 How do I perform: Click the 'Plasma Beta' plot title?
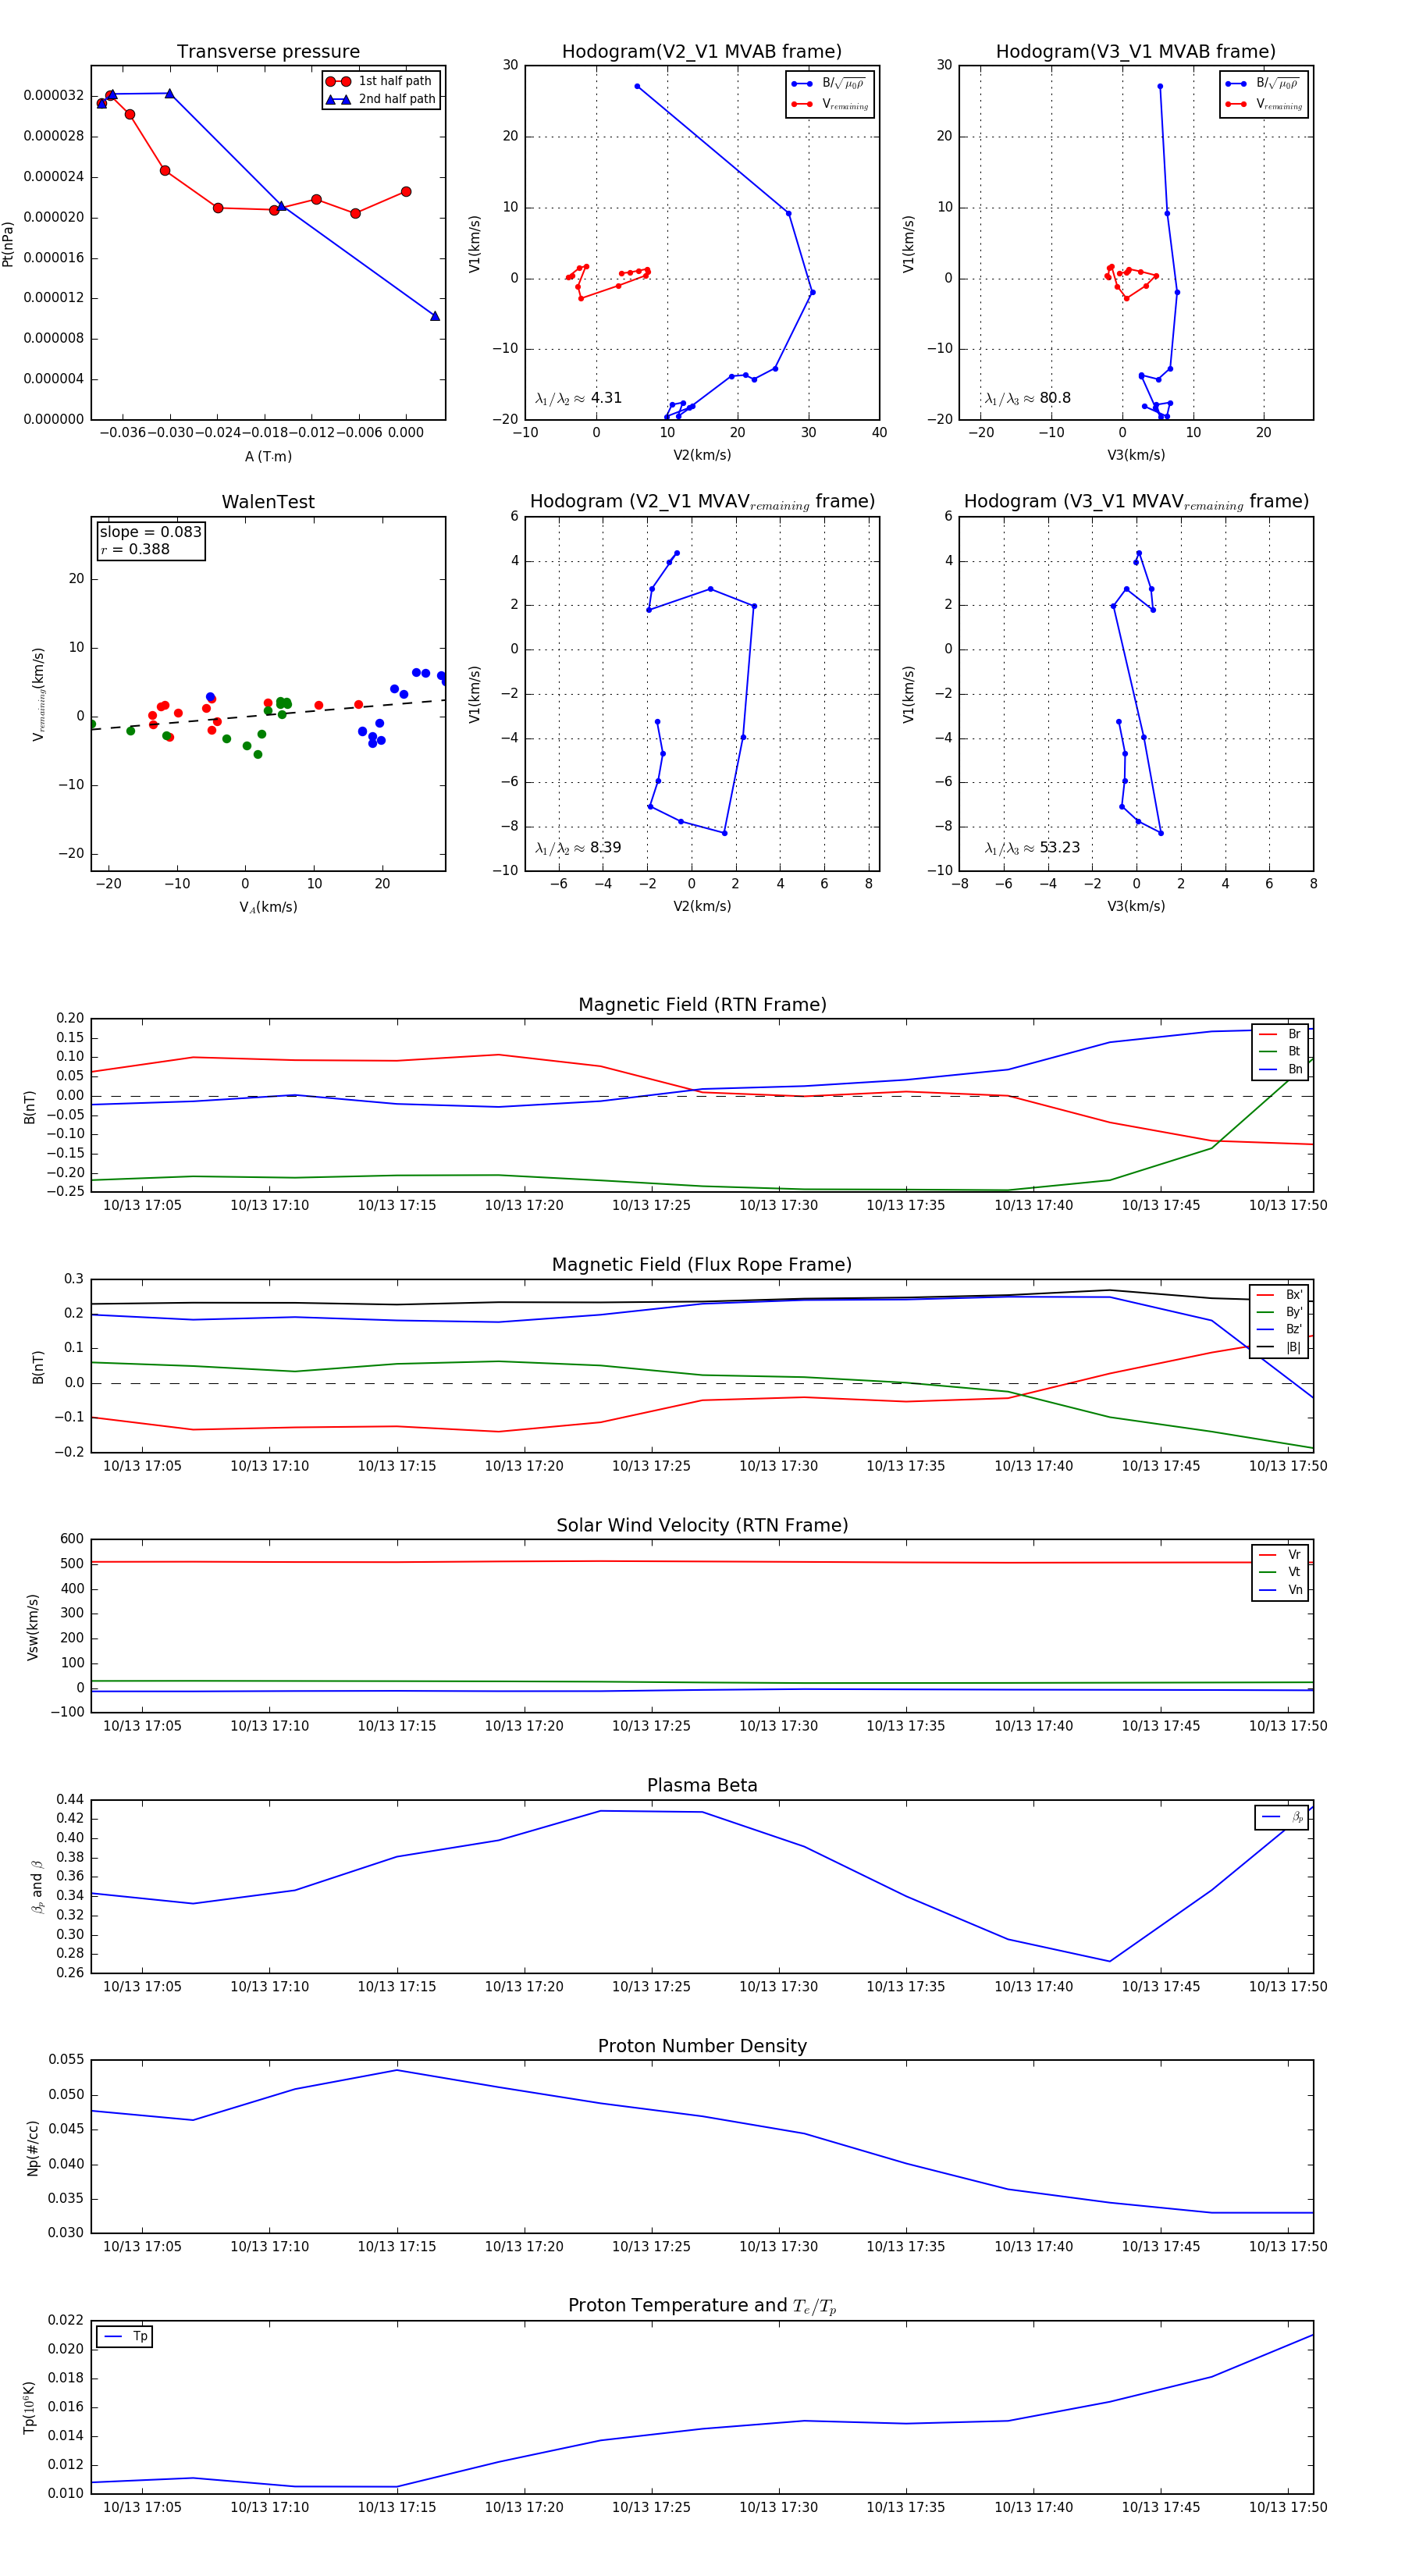702,1785
